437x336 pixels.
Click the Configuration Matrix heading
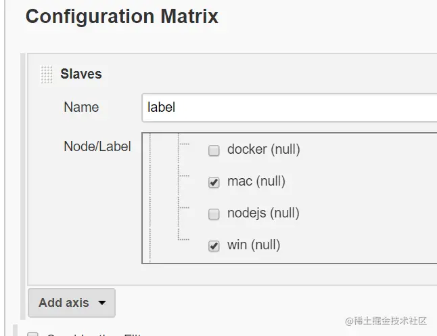122,16
